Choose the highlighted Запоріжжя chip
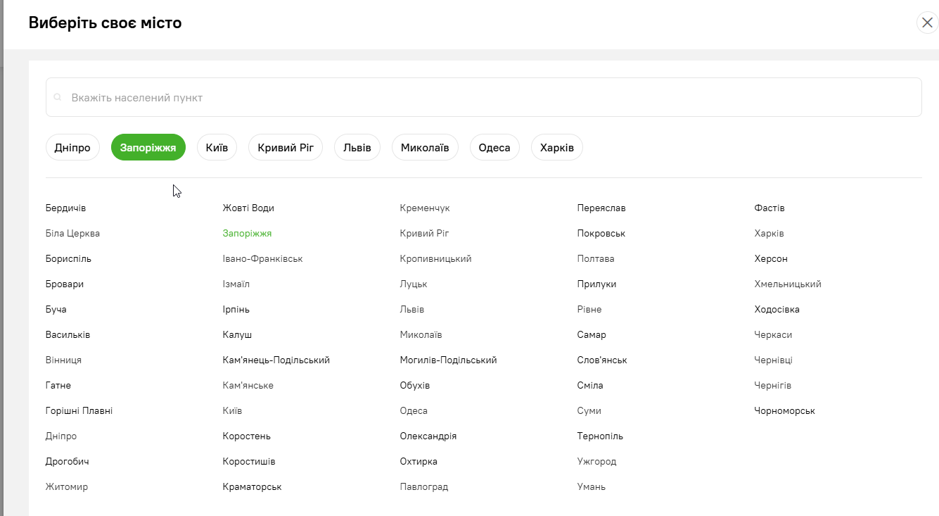The image size is (939, 516). pyautogui.click(x=148, y=148)
